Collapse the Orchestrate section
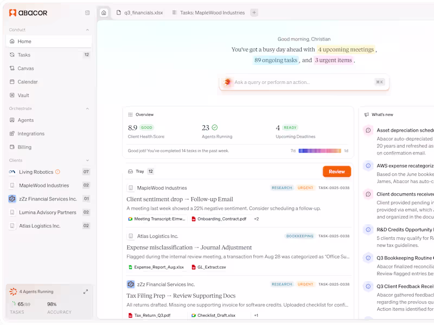 click(x=87, y=109)
